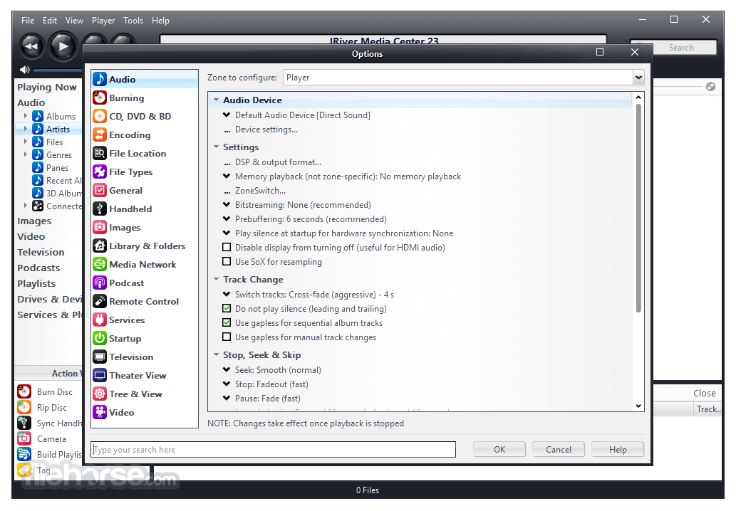The height and width of the screenshot is (511, 736).
Task: Click the Rip Disc action icon
Action: pyautogui.click(x=24, y=407)
